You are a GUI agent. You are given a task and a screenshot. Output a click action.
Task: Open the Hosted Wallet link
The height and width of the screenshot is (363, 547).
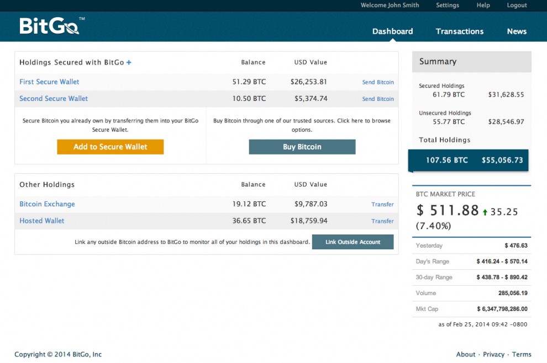tap(42, 221)
